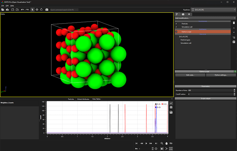Open the Add modification dropdown

(205, 18)
